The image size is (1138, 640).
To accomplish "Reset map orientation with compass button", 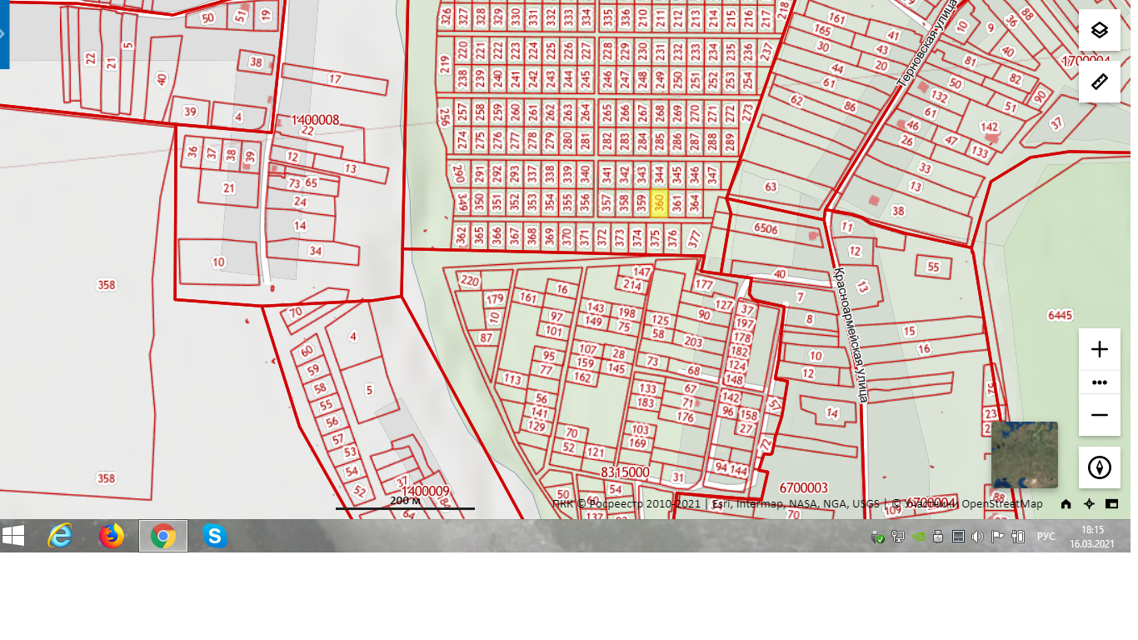I will click(1099, 467).
